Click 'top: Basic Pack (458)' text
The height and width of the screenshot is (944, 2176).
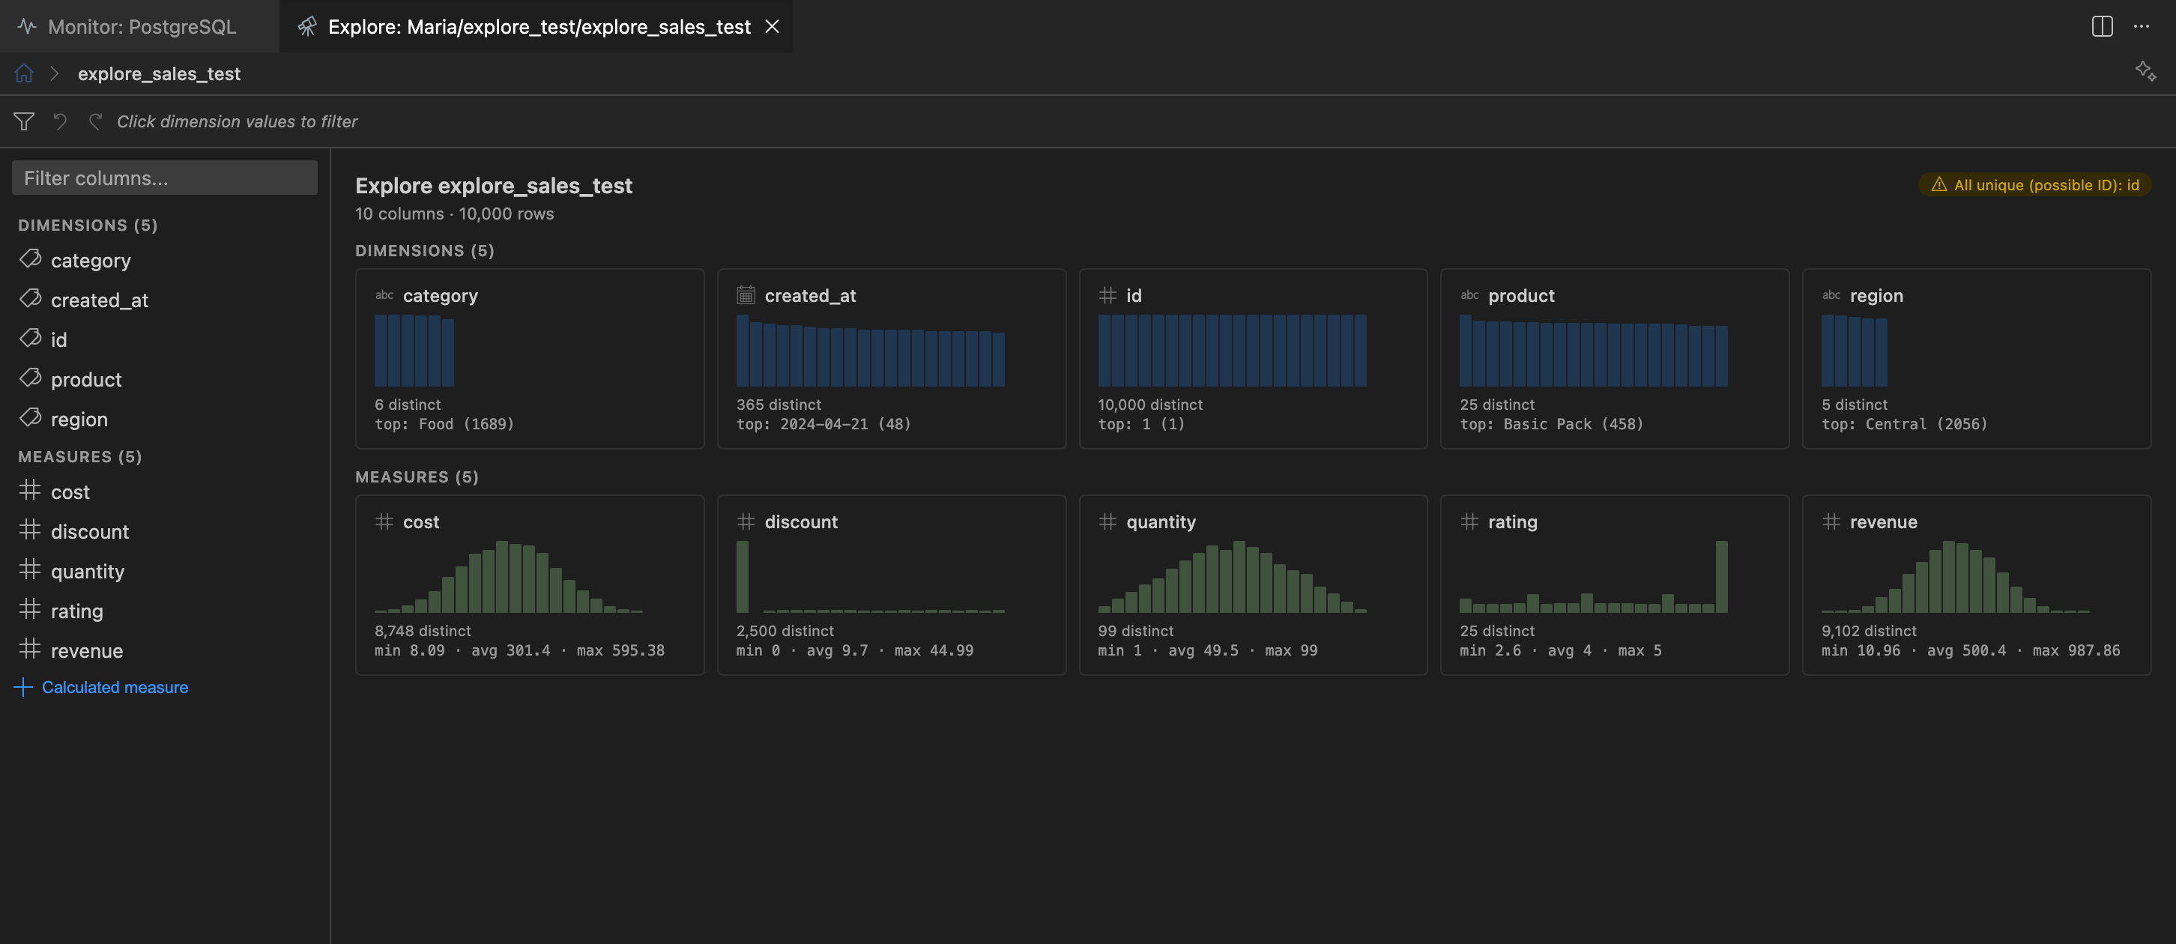[x=1551, y=424]
